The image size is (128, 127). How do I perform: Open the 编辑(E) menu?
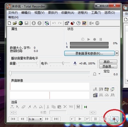point(26,13)
